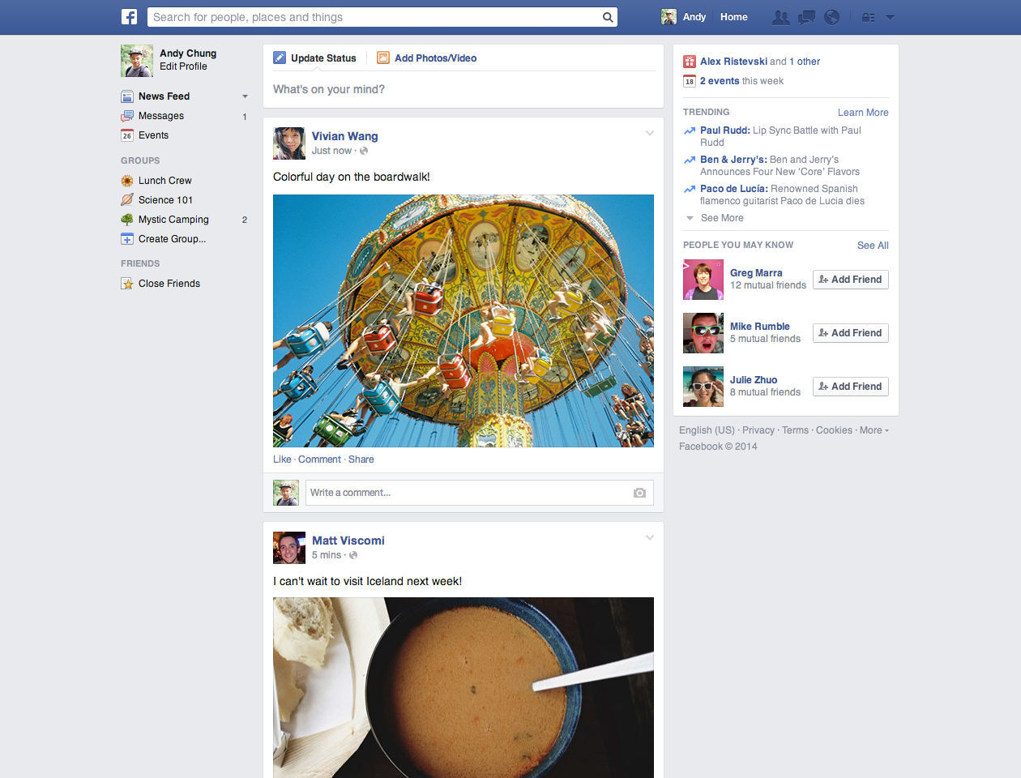Go to Home in the top bar

pyautogui.click(x=733, y=16)
